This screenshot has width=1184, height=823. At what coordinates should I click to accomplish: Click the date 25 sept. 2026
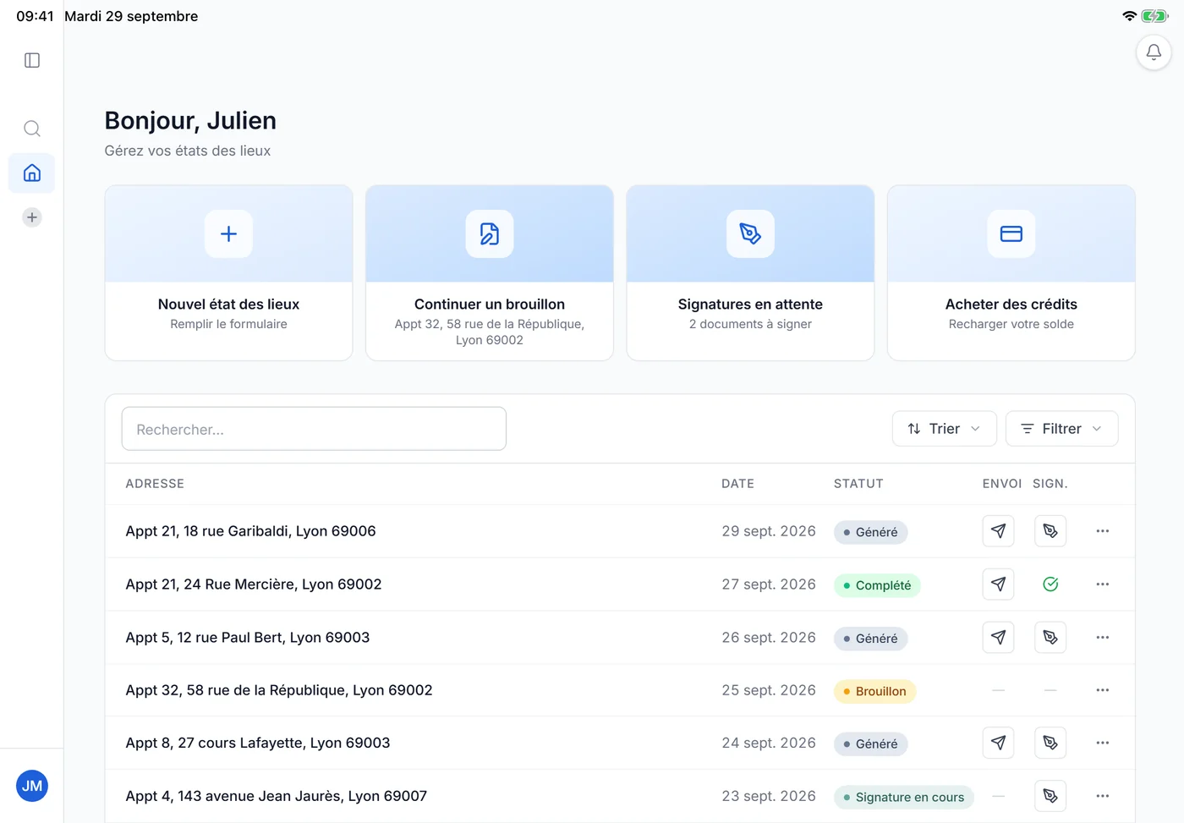(x=769, y=690)
